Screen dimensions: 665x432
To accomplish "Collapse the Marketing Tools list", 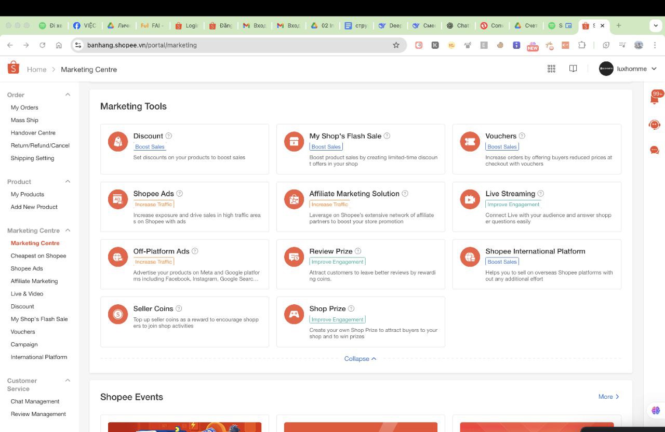I will point(360,359).
